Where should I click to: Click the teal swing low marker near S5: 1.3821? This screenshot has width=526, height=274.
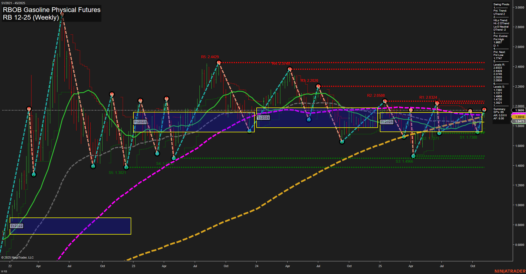tap(127, 167)
